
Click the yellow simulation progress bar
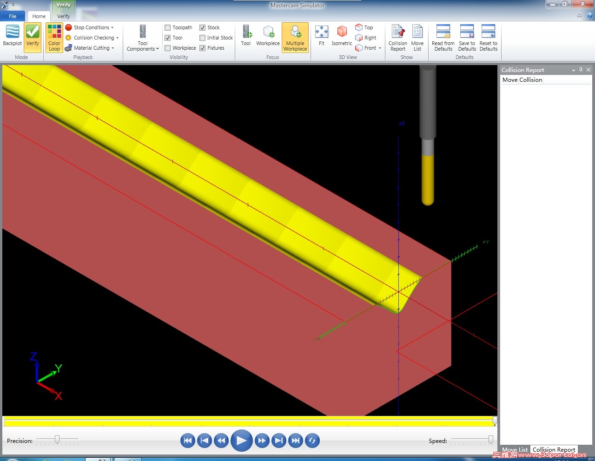coord(250,421)
